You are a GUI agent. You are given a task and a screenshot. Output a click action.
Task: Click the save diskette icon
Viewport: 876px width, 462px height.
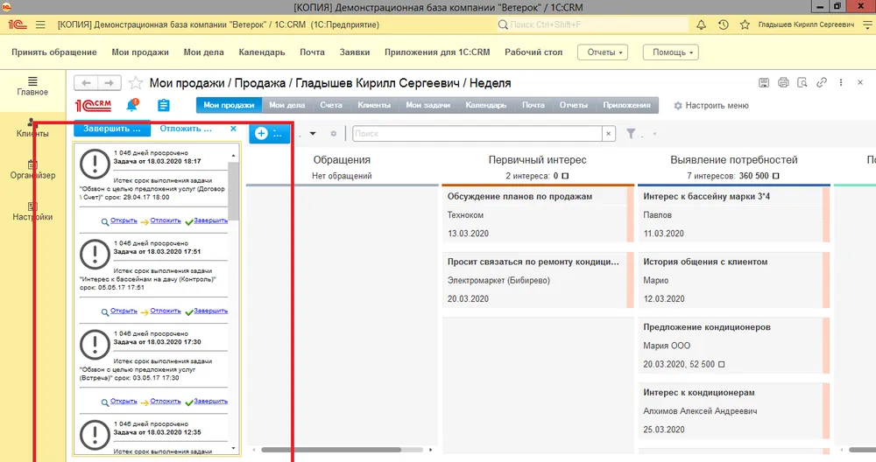point(764,82)
